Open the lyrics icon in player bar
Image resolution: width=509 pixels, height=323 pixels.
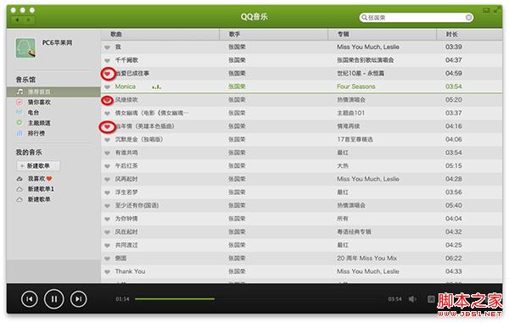431,299
